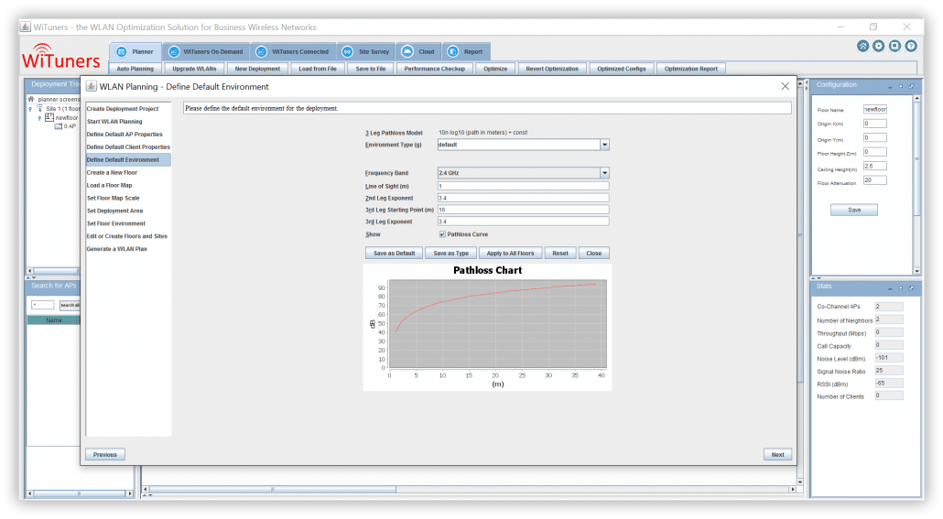
Task: Click the Cloud tab icon
Action: (407, 52)
